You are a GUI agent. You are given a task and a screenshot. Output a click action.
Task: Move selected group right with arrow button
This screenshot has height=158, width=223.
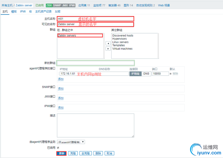(108, 49)
